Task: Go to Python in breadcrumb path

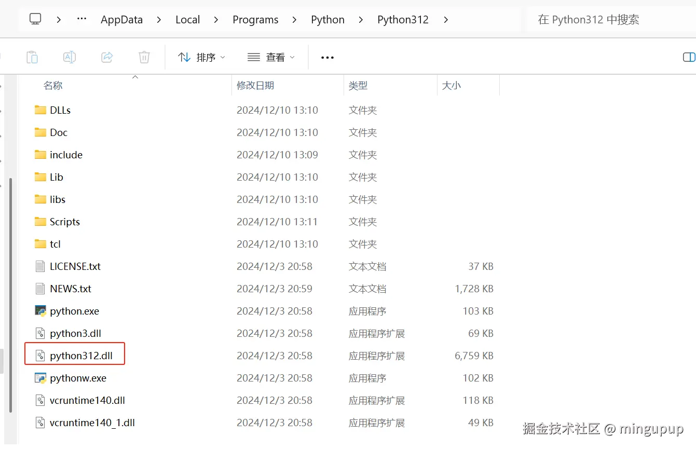Action: 327,20
